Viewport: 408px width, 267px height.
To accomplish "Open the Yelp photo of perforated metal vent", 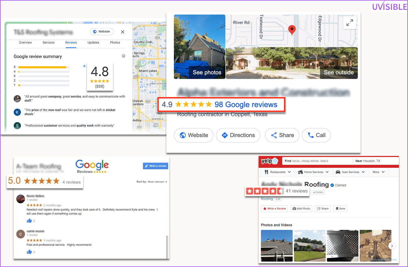I will pyautogui.click(x=343, y=246).
